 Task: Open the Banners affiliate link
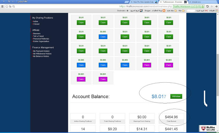(x=37, y=34)
